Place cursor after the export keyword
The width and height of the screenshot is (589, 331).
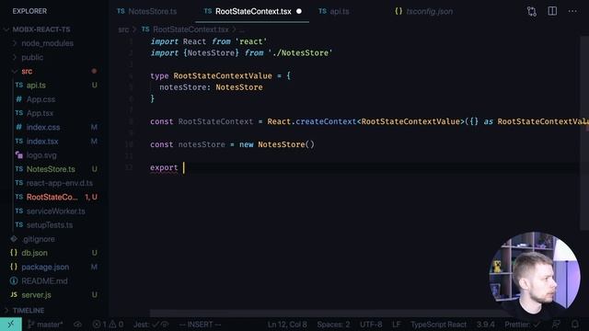(x=184, y=167)
